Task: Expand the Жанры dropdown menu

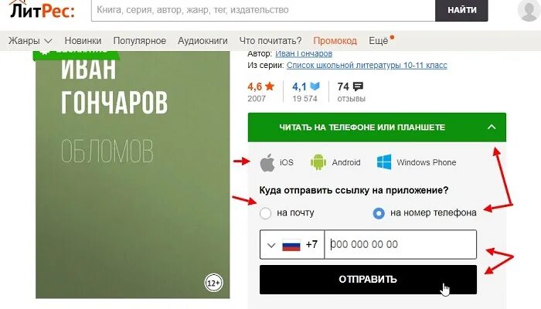Action: coord(30,41)
